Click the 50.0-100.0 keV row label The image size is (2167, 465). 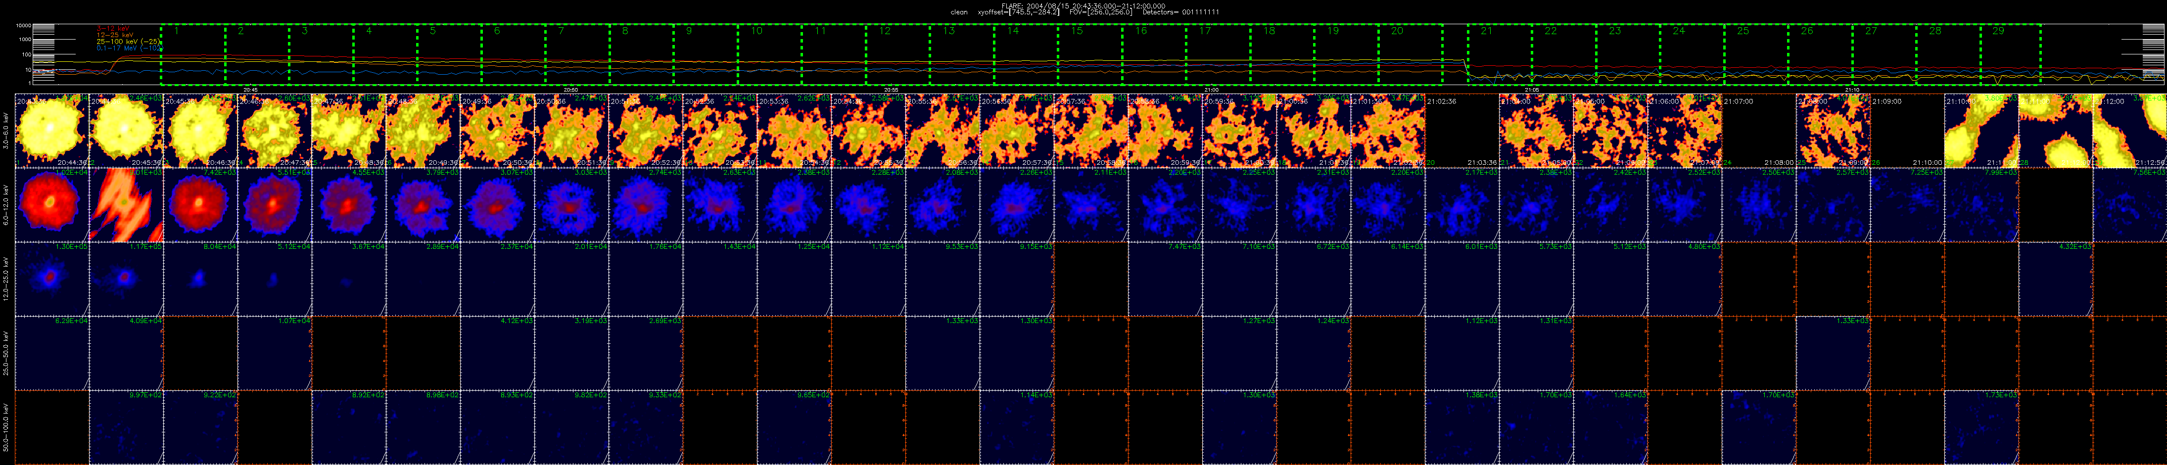7,427
